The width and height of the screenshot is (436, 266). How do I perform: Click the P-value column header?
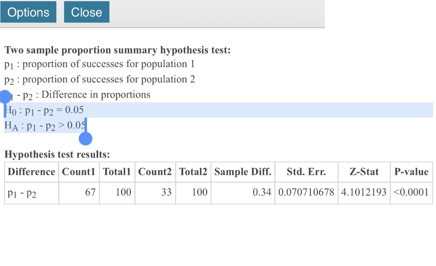[x=411, y=172]
